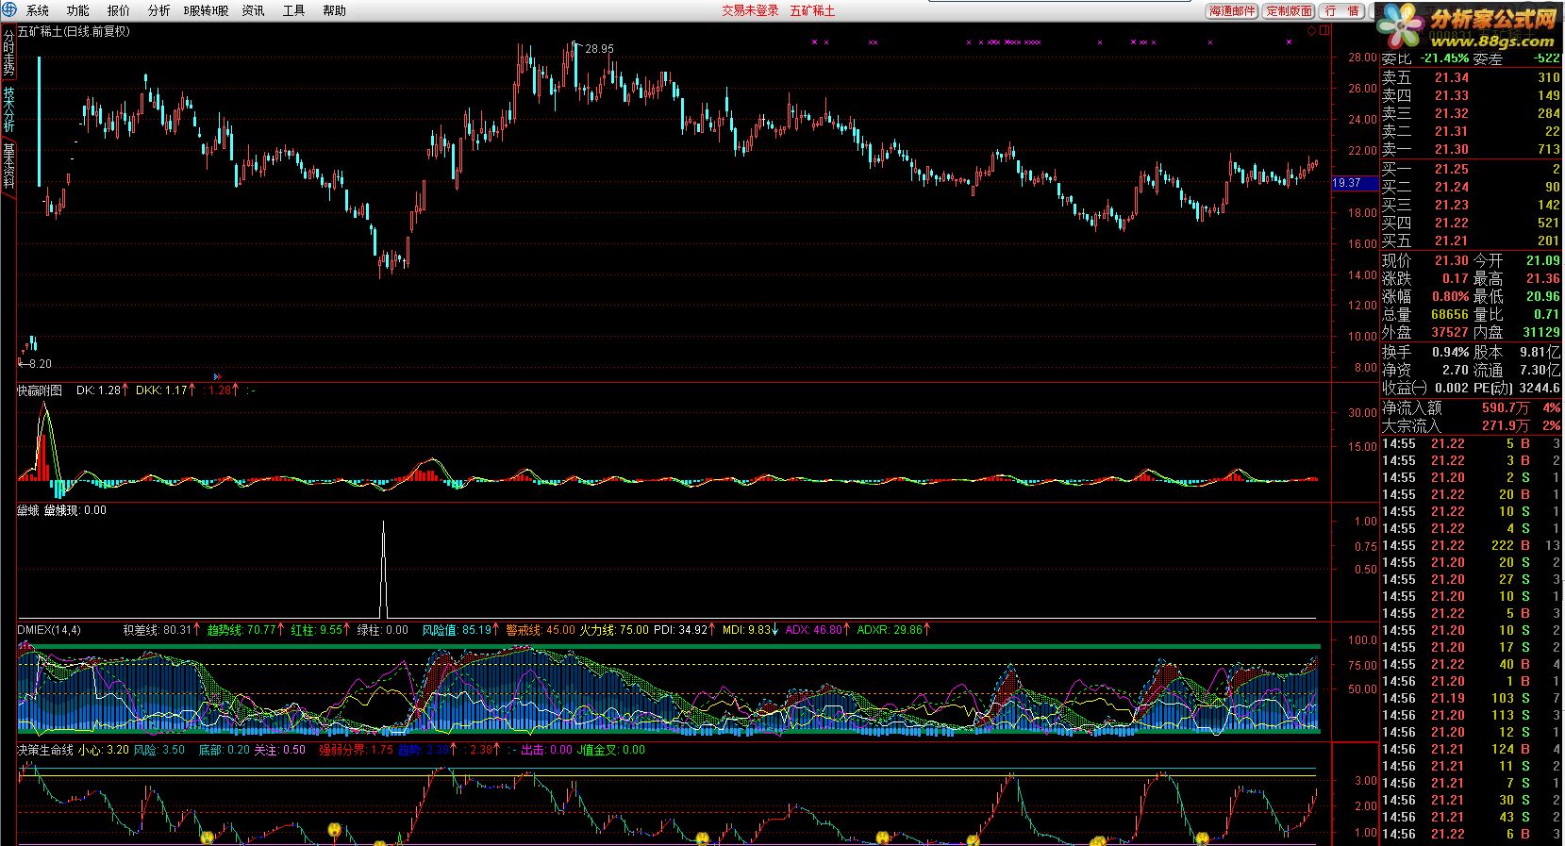1565x846 pixels.
Task: Click the leftmost gold coin marker in 决策生命线 panel
Action: (x=208, y=837)
